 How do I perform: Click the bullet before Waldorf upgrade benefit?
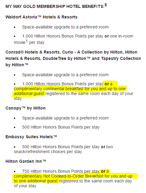pyautogui.click(x=15, y=27)
